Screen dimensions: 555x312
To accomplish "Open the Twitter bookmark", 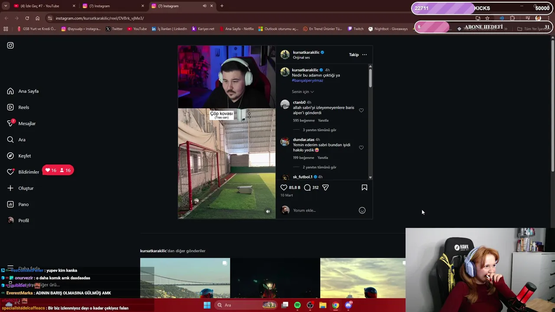I will [x=114, y=29].
